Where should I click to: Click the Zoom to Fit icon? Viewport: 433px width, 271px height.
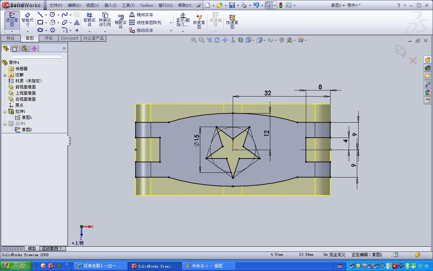pyautogui.click(x=194, y=40)
